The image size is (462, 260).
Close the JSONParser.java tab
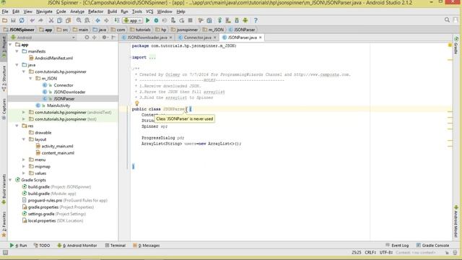tap(260, 38)
